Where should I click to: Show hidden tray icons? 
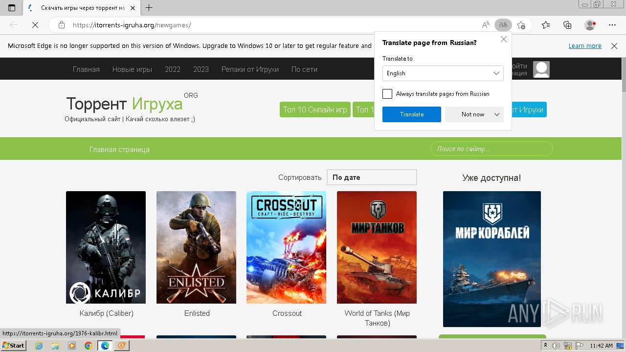546,346
